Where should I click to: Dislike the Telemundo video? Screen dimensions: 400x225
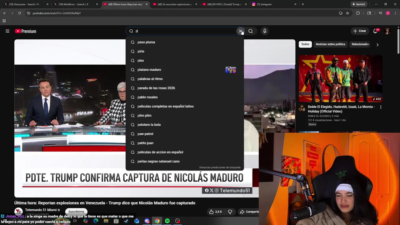(230, 212)
